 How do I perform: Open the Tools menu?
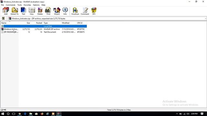coord(19,5)
